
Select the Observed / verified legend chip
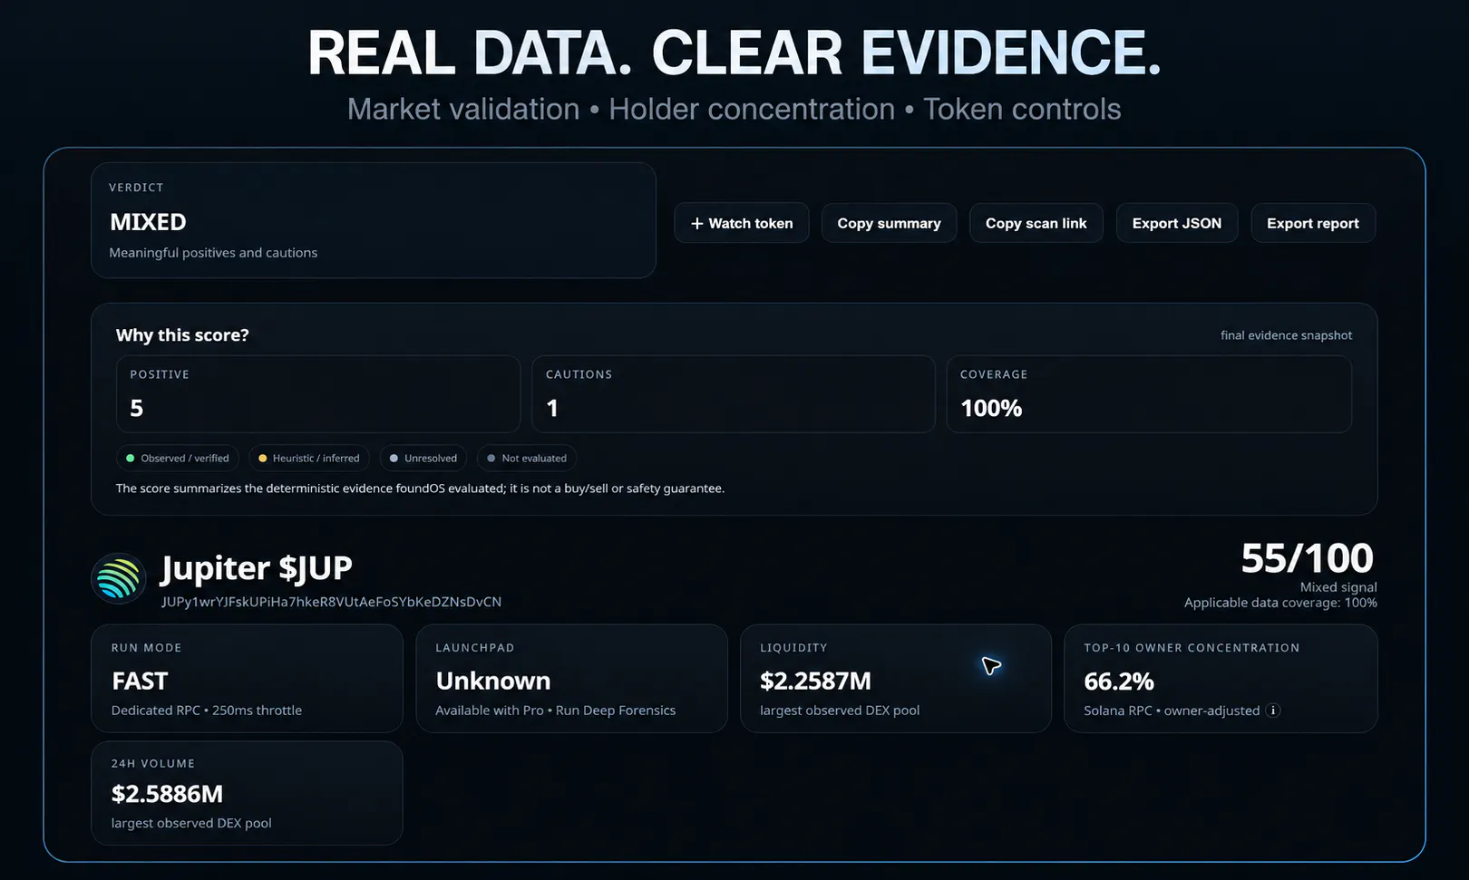click(178, 459)
